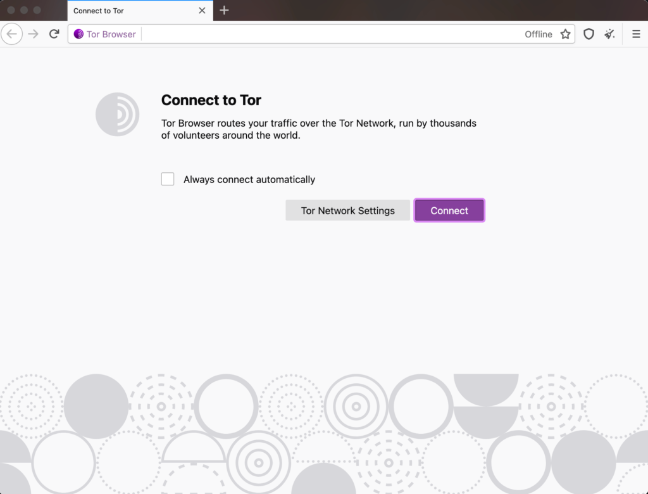Click the Tor Browser onion identity icon
The image size is (648, 494).
78,34
